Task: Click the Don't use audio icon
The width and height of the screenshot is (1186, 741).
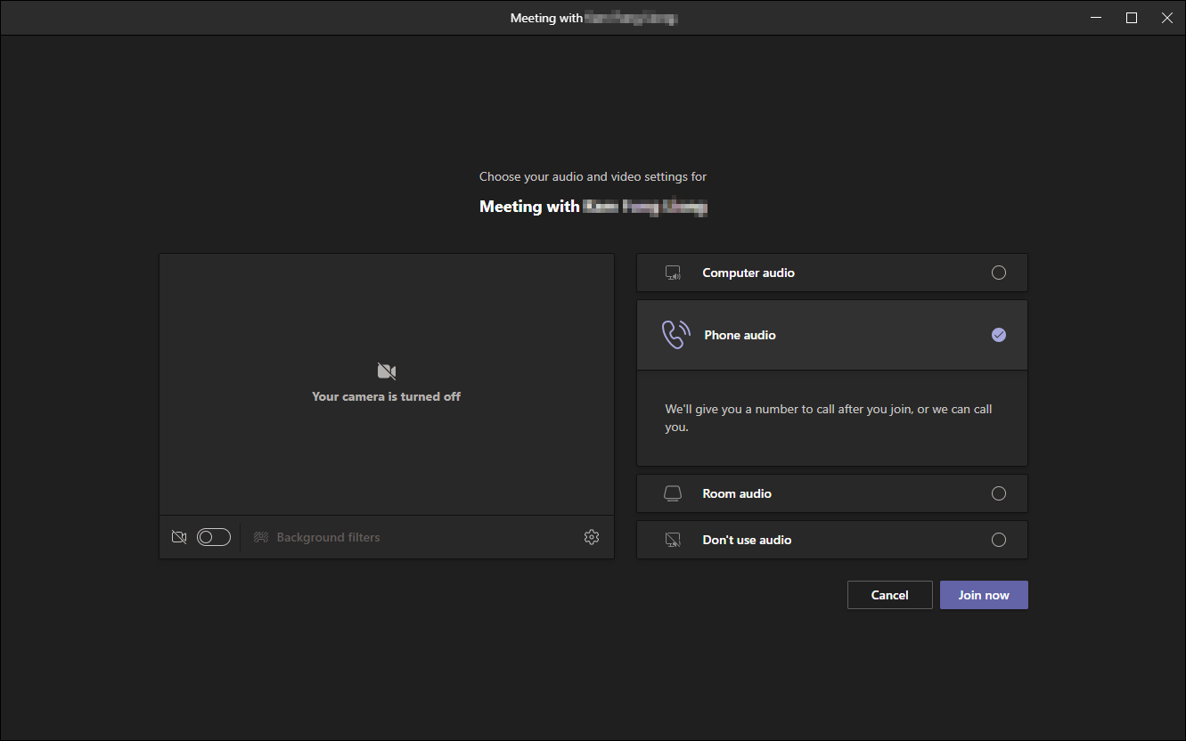Action: pos(673,540)
